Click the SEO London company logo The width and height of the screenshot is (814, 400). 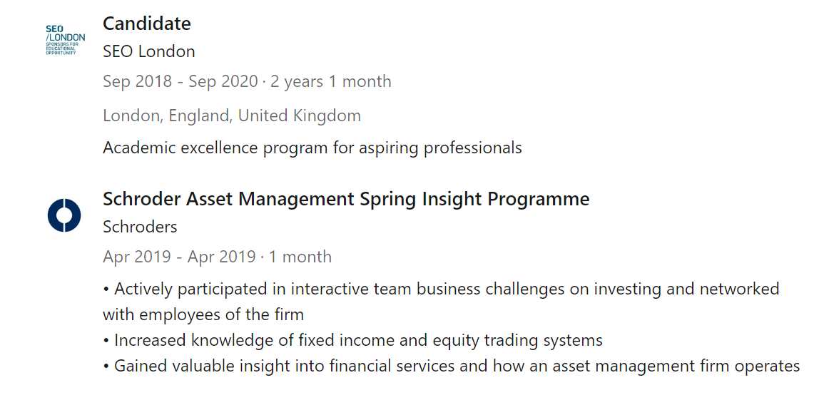pyautogui.click(x=65, y=40)
